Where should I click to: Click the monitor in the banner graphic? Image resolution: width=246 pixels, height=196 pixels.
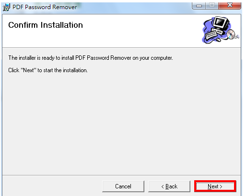click(221, 23)
